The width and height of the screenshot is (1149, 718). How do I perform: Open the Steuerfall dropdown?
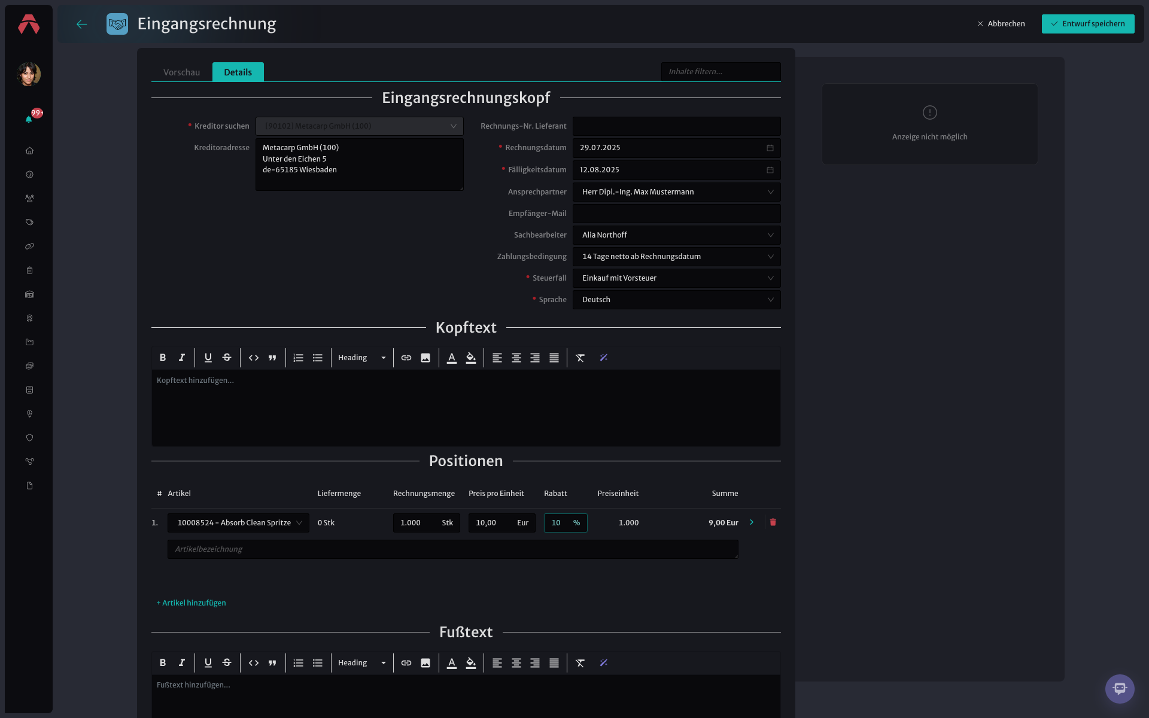[x=677, y=278]
